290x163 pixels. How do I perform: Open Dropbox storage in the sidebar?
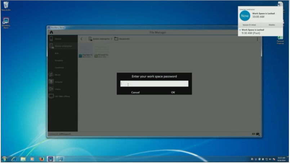coord(59,60)
